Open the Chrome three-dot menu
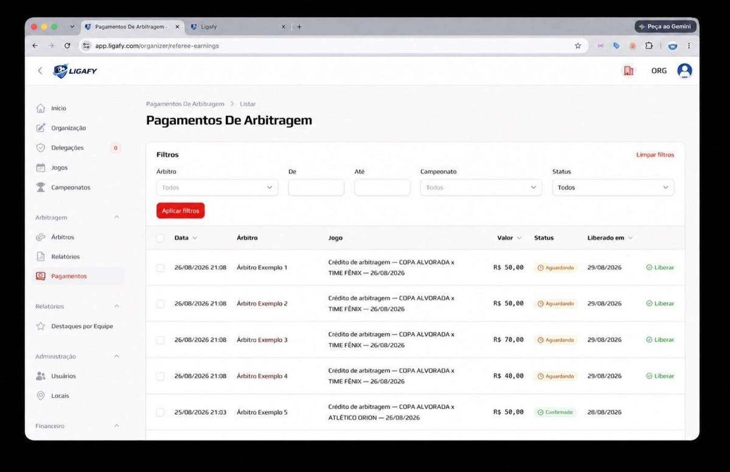730x472 pixels. [x=689, y=46]
